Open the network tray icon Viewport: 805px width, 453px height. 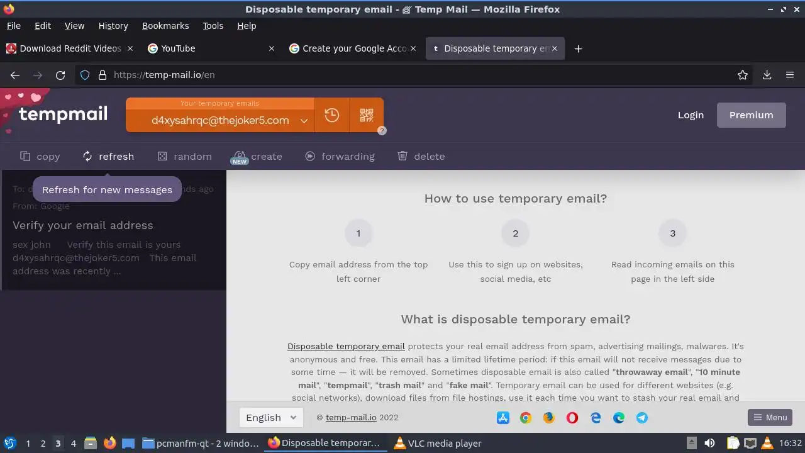(x=750, y=443)
